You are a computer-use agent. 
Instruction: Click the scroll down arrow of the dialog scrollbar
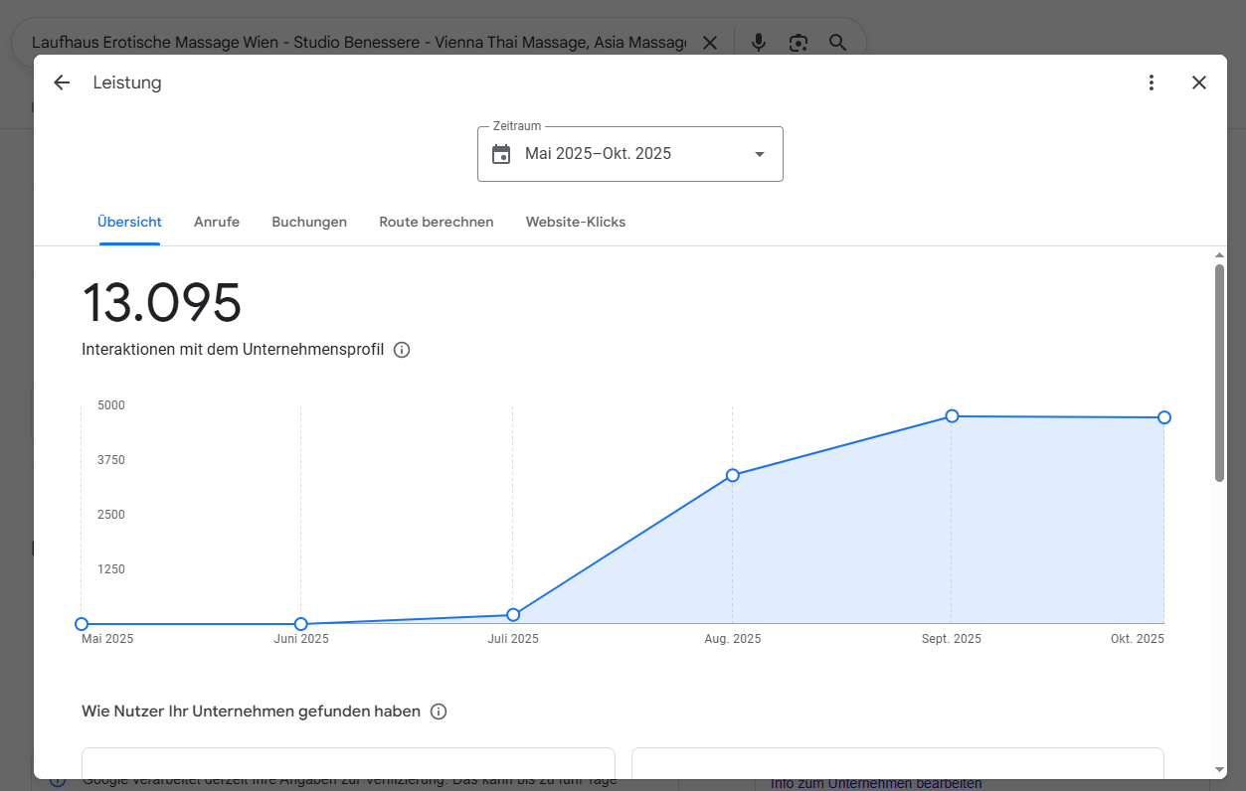click(1220, 769)
